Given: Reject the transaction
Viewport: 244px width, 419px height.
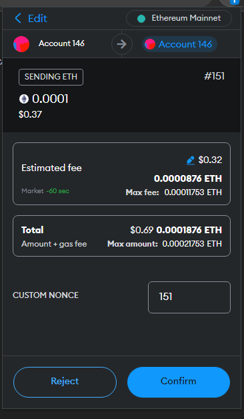Looking at the screenshot, I should click(65, 382).
